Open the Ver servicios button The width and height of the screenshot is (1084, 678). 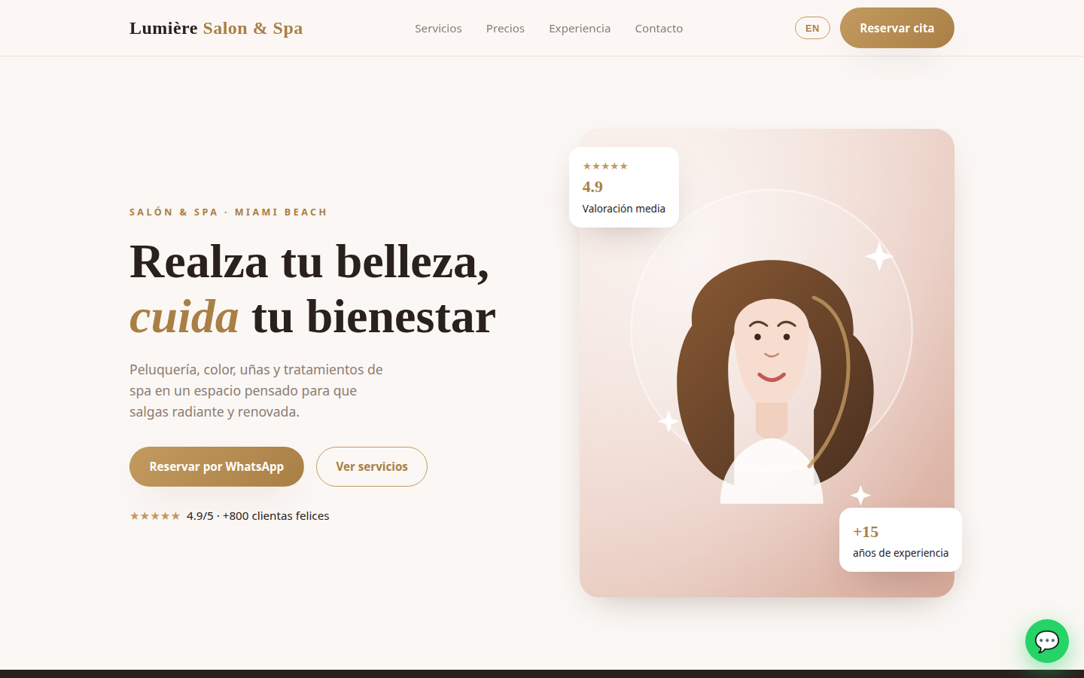[372, 466]
